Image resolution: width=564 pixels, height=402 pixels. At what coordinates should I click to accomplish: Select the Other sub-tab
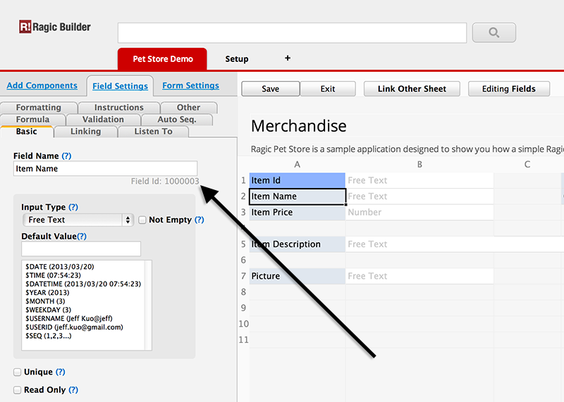[188, 108]
